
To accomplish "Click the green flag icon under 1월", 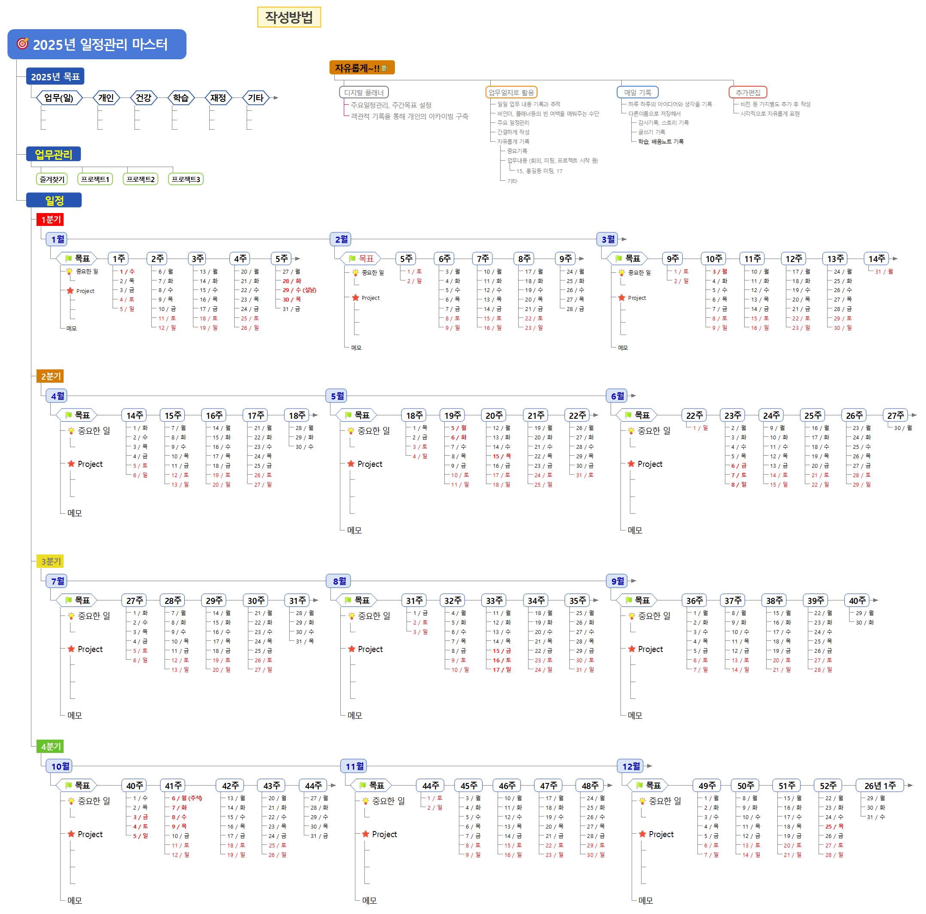I will click(x=68, y=259).
